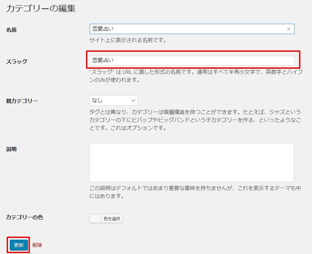
Task: Open the 親カテゴリー dropdown
Action: pos(113,100)
